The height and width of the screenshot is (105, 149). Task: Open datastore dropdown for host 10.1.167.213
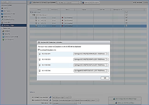91,59
